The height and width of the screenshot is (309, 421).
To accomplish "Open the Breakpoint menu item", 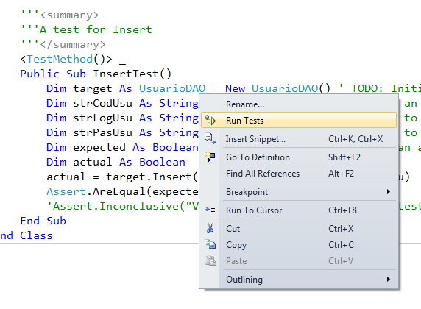I will point(299,192).
